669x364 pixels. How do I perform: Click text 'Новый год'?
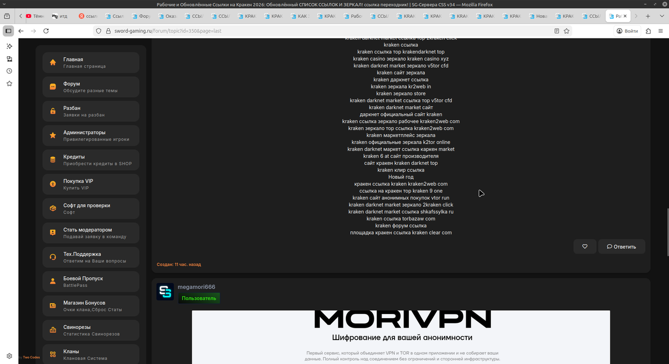click(401, 177)
